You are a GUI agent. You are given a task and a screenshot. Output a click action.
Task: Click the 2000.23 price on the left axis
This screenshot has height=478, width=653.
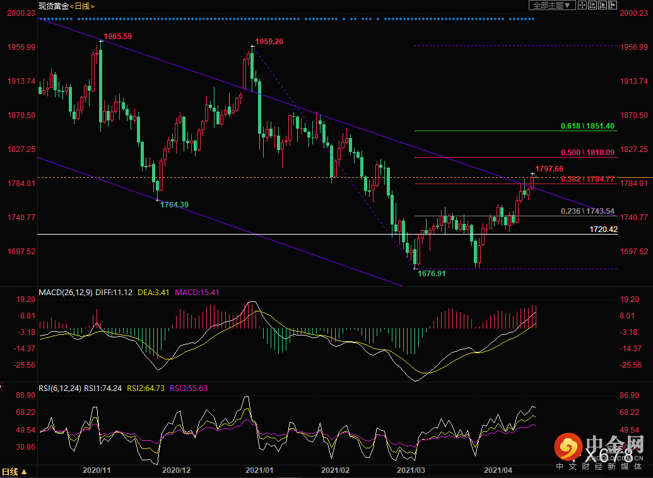[x=21, y=13]
